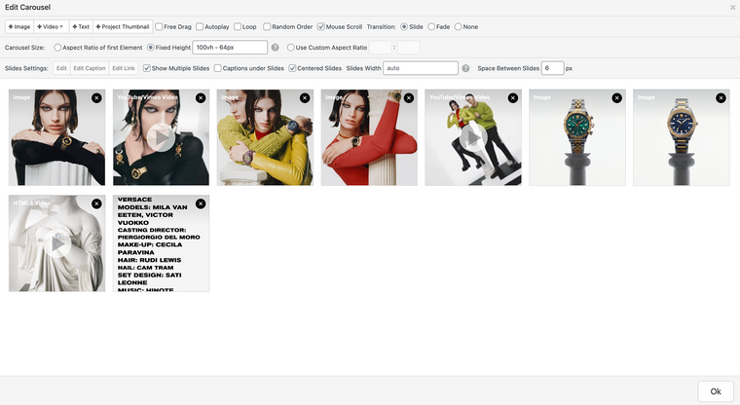Choose Aspect Ratio of first Element option

click(x=57, y=48)
